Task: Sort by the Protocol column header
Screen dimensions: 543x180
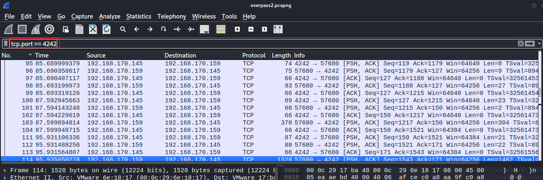Action: point(255,55)
